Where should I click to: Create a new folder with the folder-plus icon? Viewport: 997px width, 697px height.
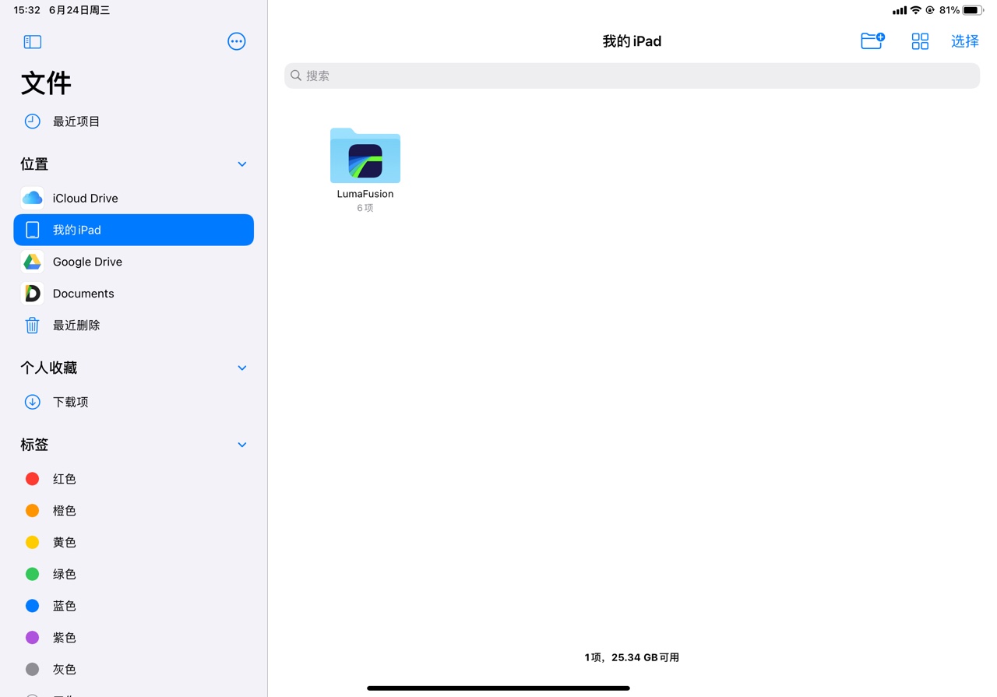point(872,41)
